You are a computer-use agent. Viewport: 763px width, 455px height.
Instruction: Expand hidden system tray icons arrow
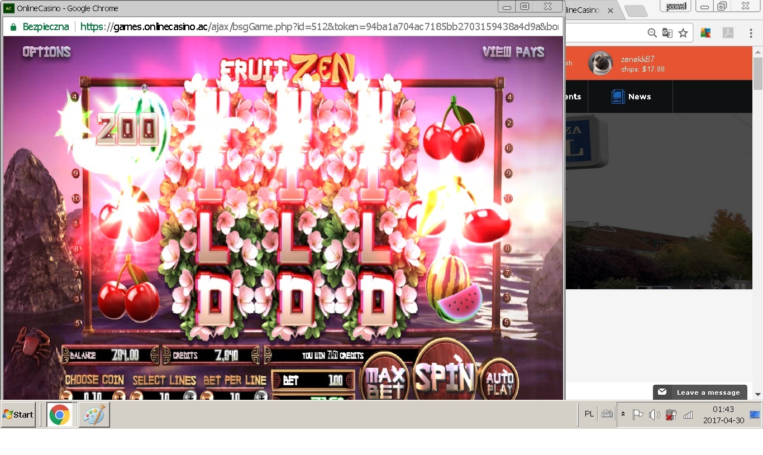(623, 415)
